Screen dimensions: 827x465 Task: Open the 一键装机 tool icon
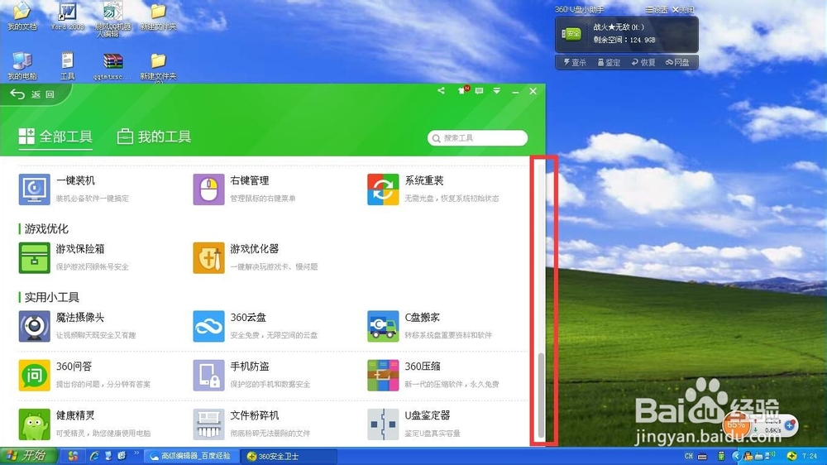click(x=34, y=189)
